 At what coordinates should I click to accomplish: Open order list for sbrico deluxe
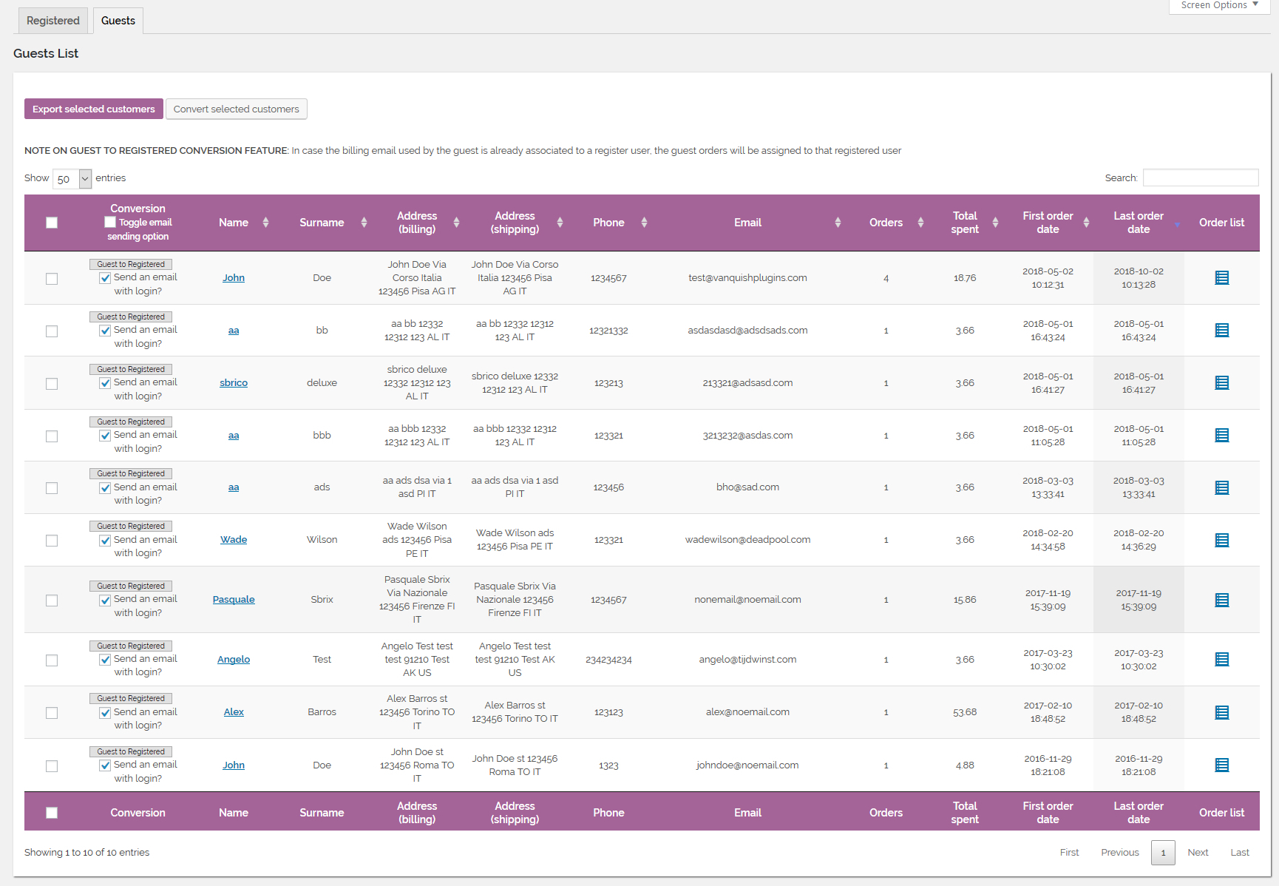1221,383
